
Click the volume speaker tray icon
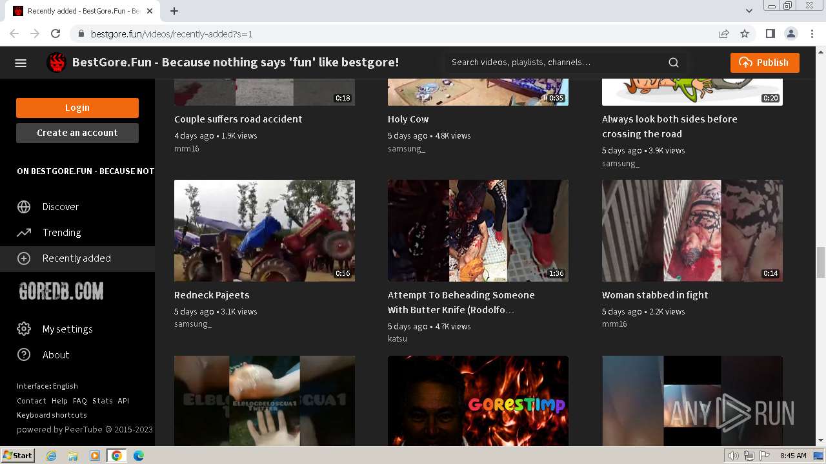[x=734, y=456]
